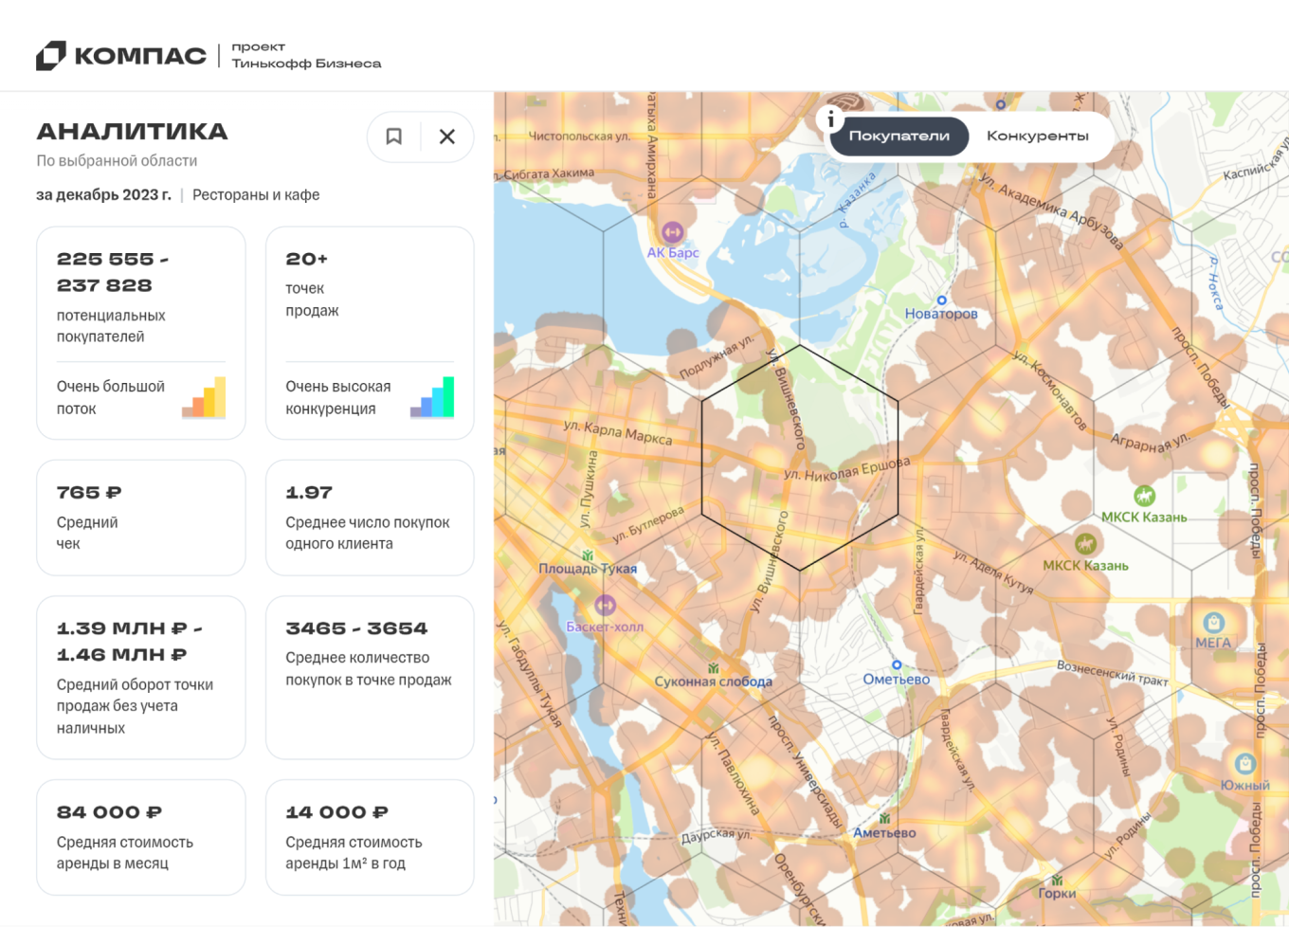Click the "р. Нокса" river label
This screenshot has width=1289, height=927.
coord(1216,283)
